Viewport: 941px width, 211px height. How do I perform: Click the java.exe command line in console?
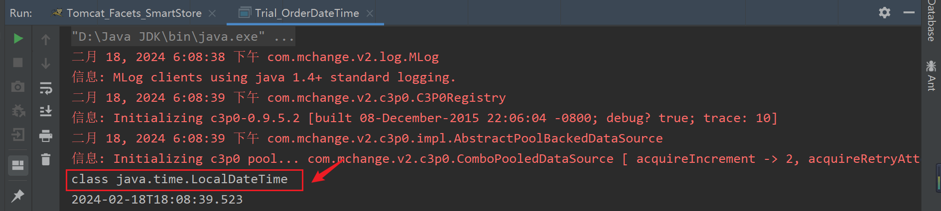pos(182,37)
